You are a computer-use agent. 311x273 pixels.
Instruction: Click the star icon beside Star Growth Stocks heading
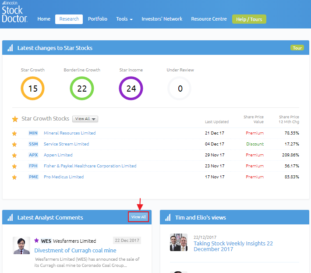point(15,119)
